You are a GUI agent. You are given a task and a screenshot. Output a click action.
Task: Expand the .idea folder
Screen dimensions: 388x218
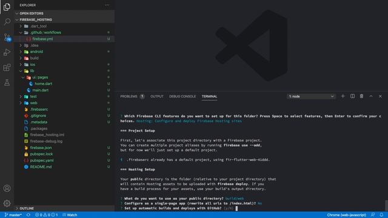[64, 45]
